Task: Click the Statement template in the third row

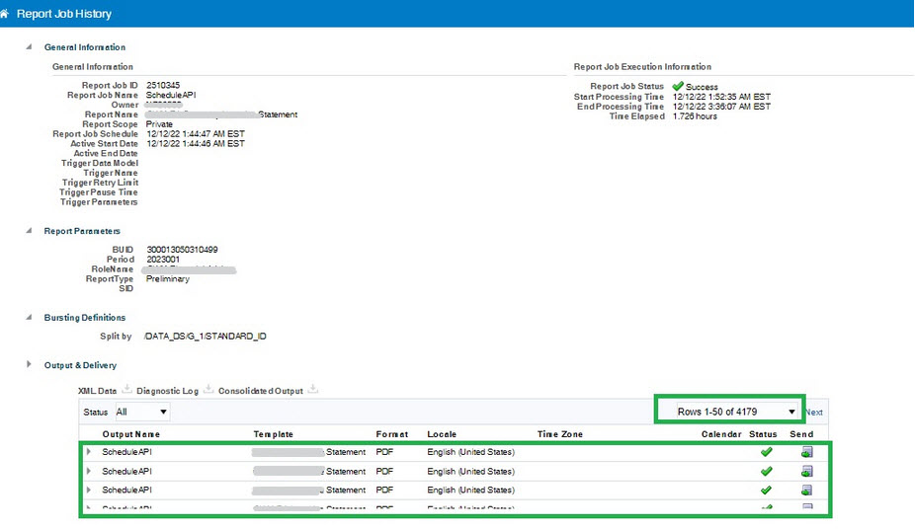Action: point(346,490)
